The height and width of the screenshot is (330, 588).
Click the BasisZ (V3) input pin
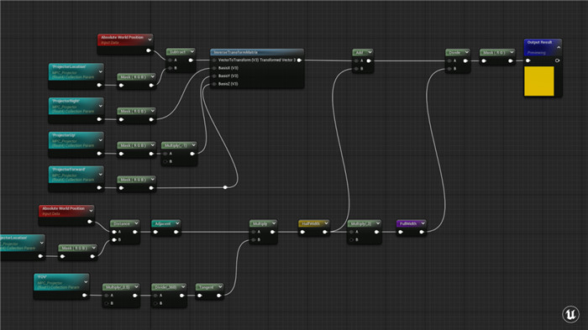(214, 84)
